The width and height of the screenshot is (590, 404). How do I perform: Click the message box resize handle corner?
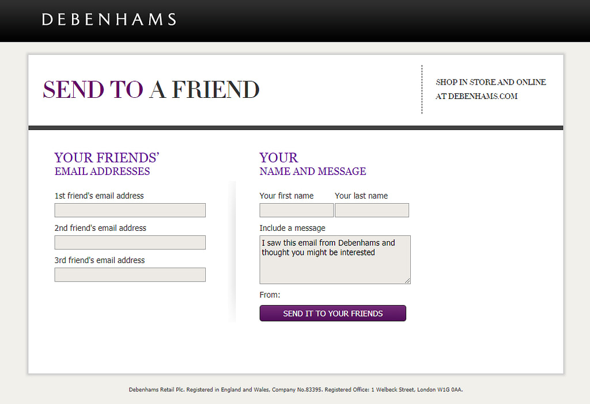click(408, 281)
